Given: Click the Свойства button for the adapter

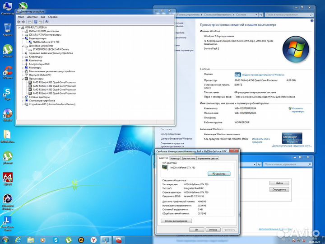Looking at the screenshot, I should [x=219, y=174].
